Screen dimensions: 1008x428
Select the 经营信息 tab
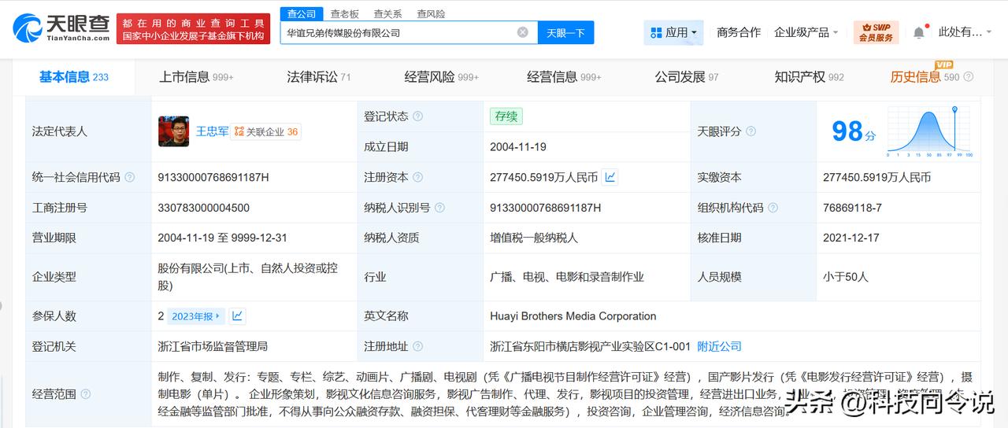coord(564,76)
